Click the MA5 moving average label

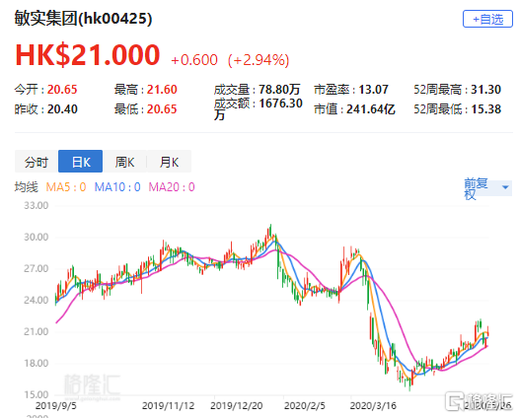(66, 187)
